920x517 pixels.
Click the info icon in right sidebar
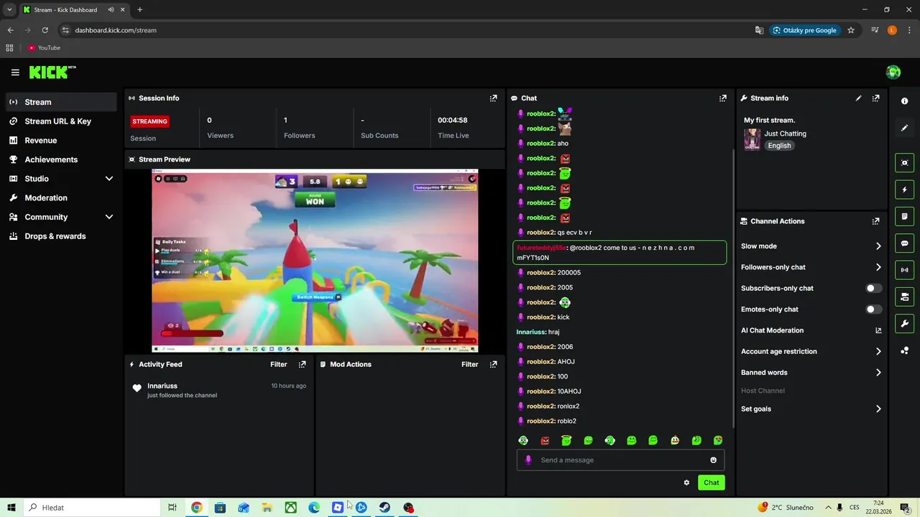(x=904, y=101)
